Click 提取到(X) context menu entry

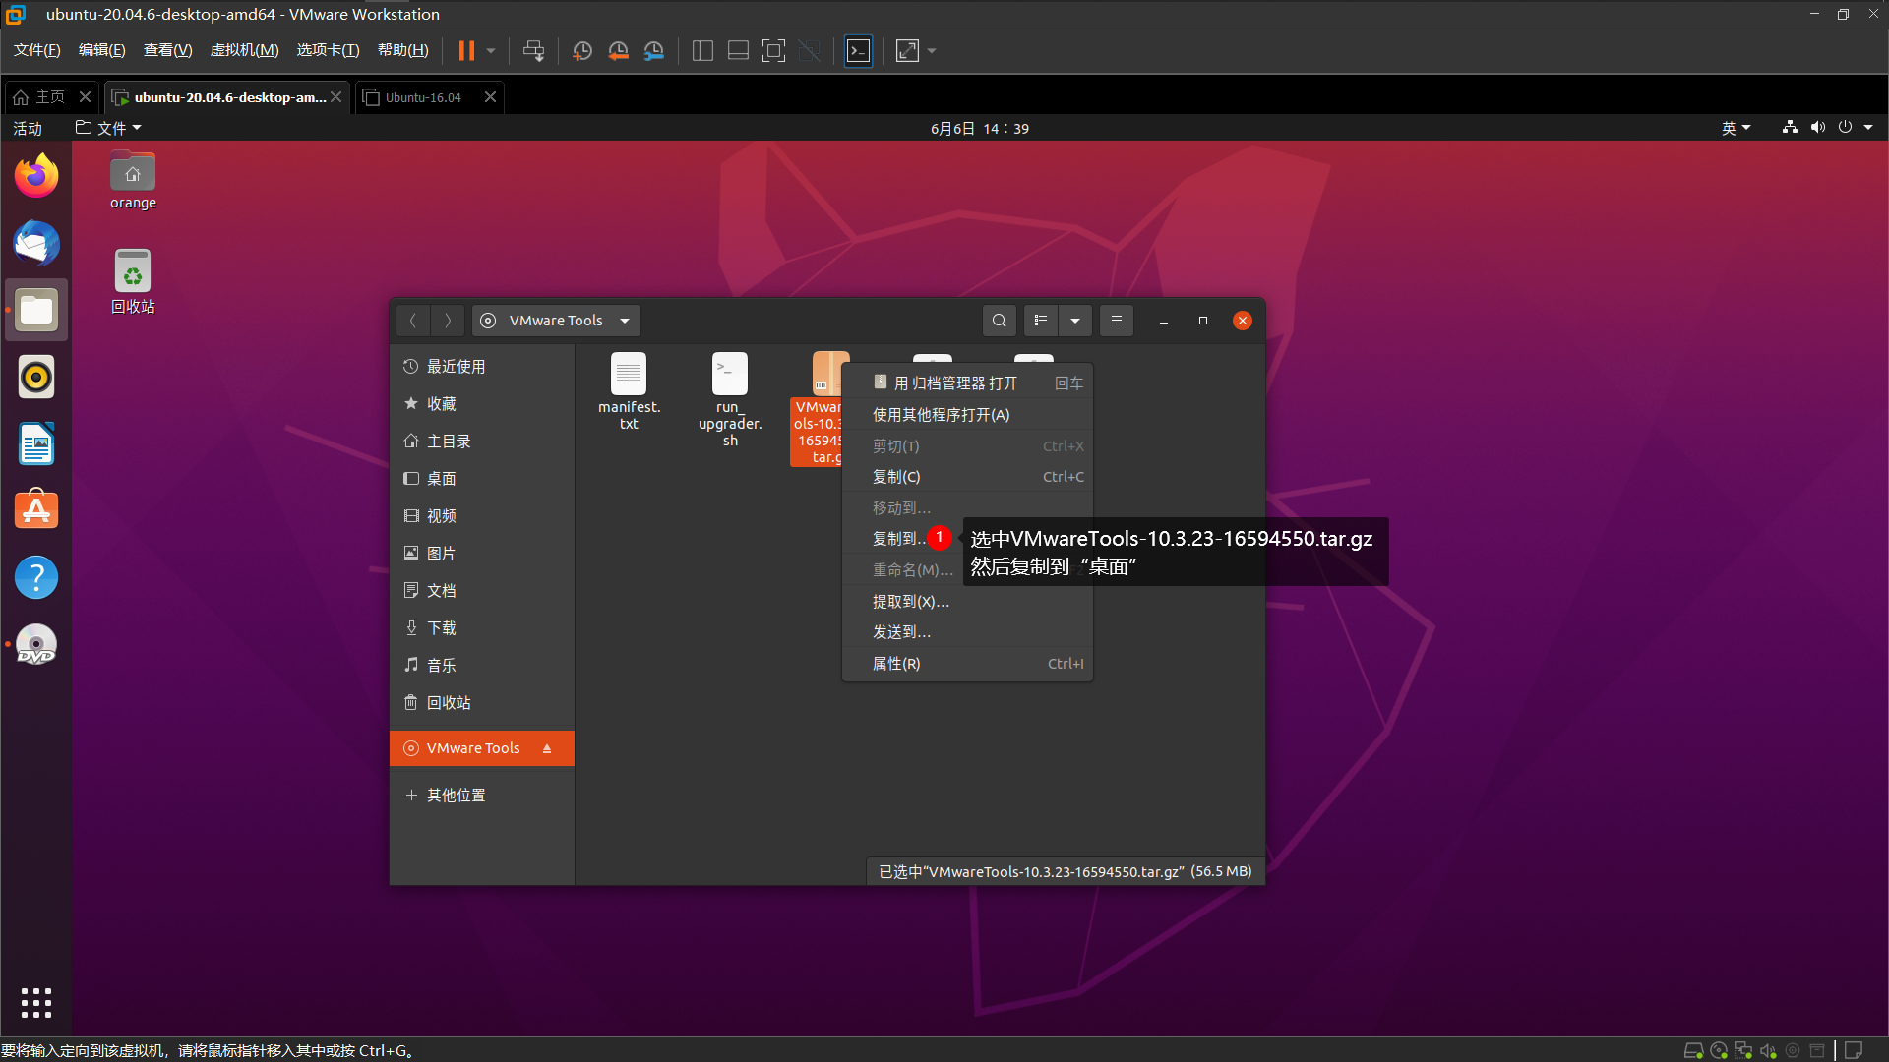(x=910, y=602)
